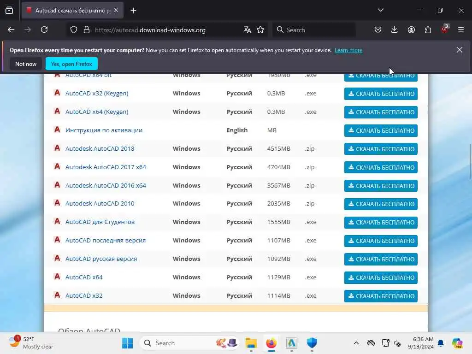Switch to Firefox taskbar icon

pyautogui.click(x=271, y=343)
